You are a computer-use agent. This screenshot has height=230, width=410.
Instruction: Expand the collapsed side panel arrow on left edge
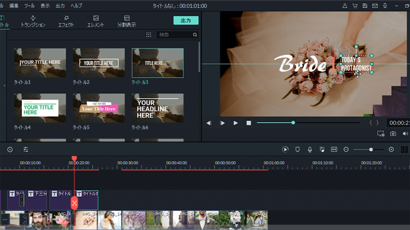(4, 85)
